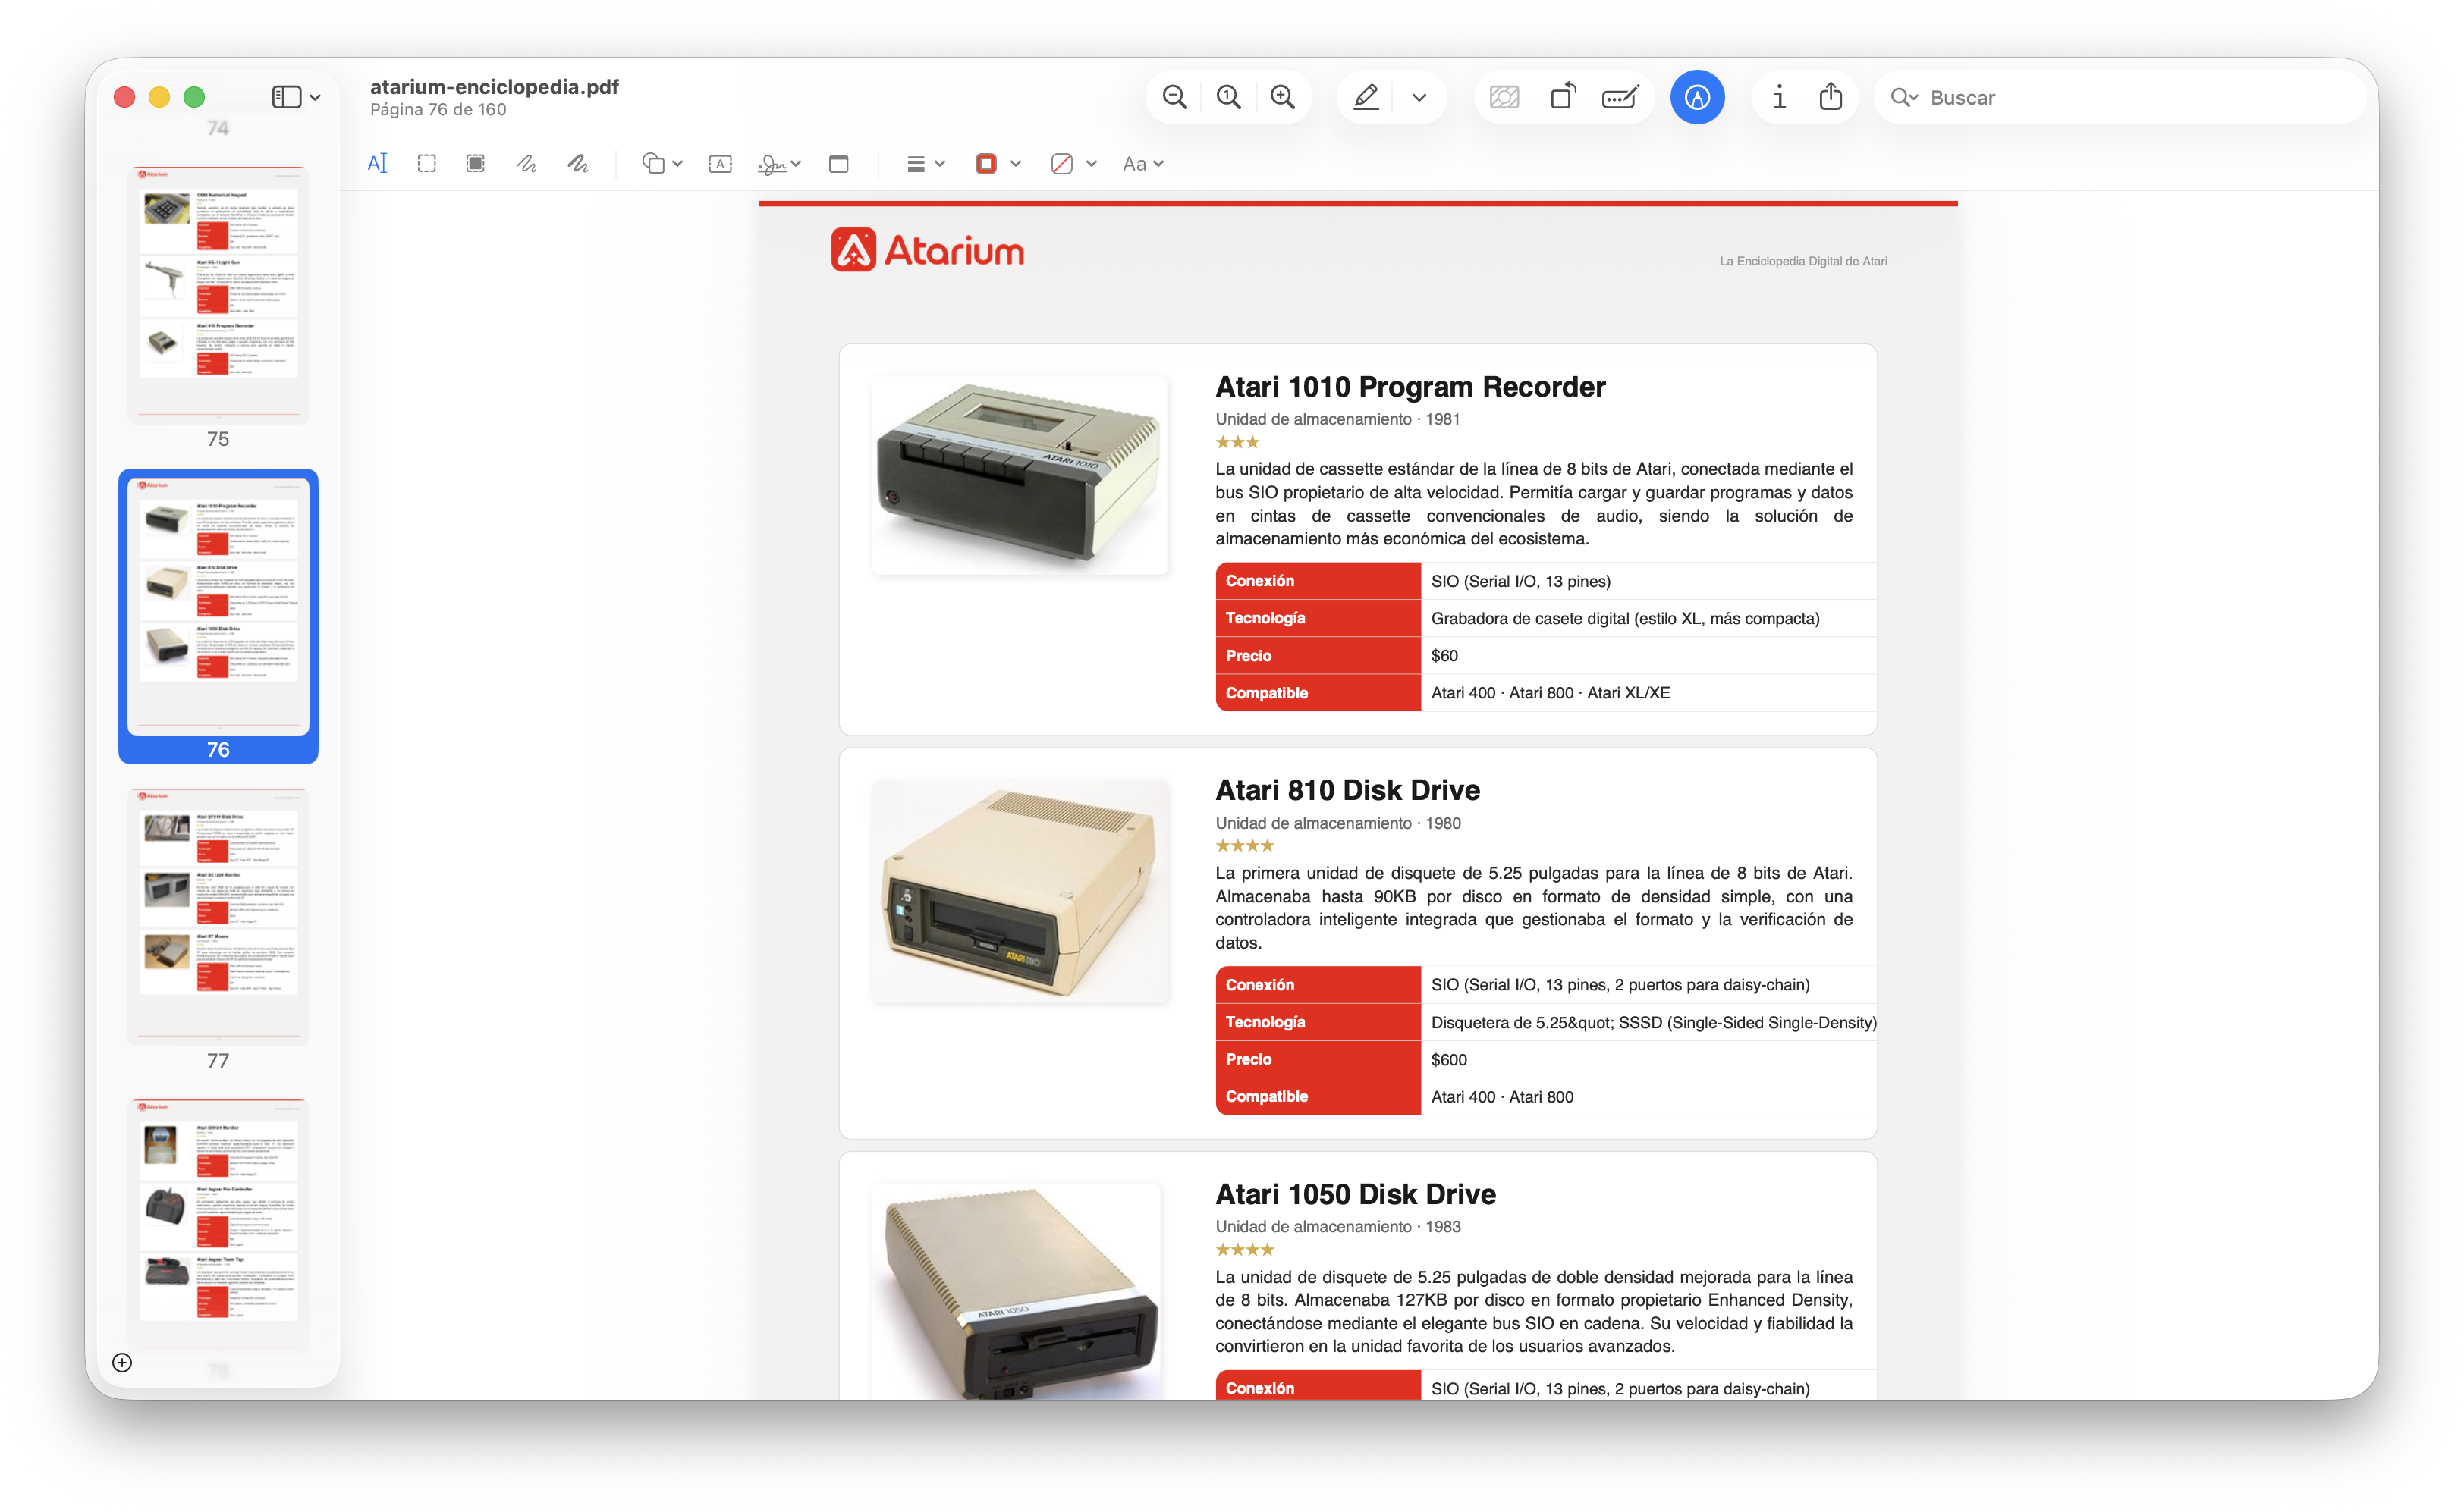Click the Tecnología label in the Atari 1010 table
2464x1512 pixels.
coord(1265,618)
